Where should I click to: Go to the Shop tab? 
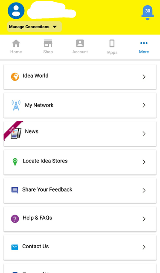(x=48, y=47)
